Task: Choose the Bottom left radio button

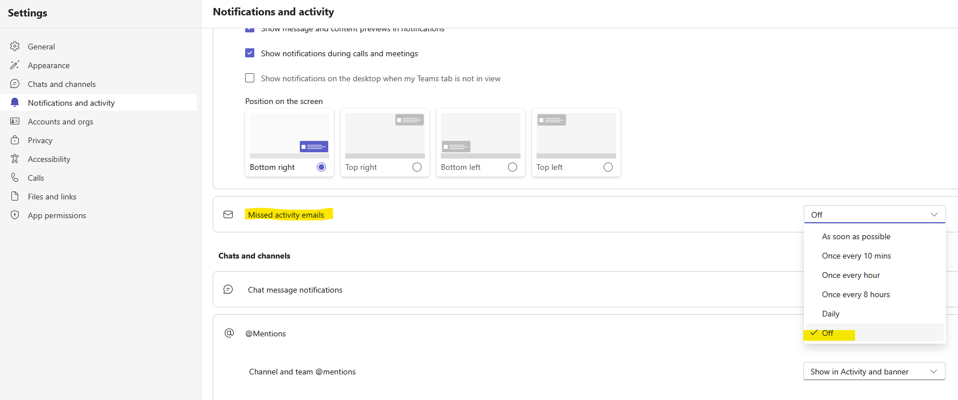Action: 513,167
